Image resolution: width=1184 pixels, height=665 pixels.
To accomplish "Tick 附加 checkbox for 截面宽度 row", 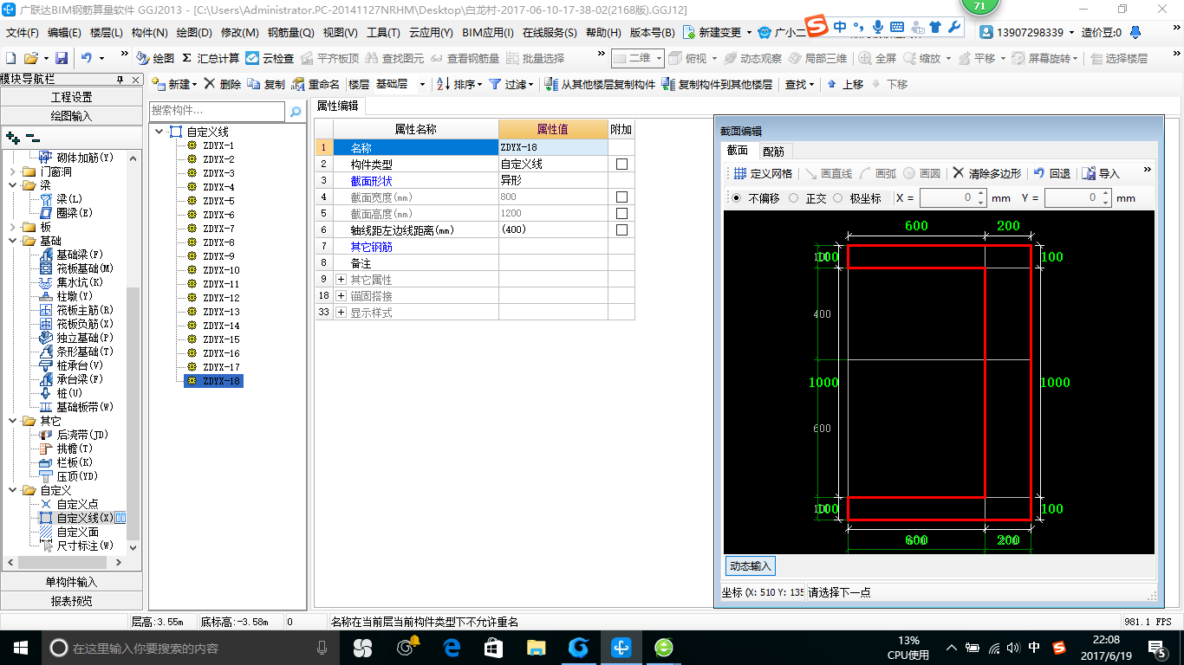I will click(621, 197).
